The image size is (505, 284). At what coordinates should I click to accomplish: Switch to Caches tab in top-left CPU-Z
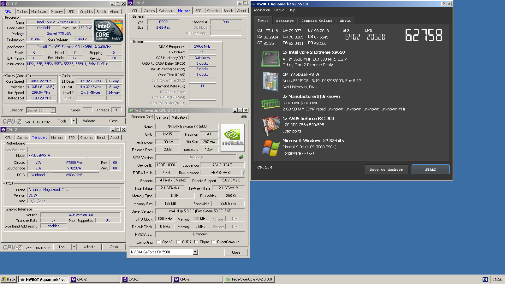pyautogui.click(x=22, y=12)
